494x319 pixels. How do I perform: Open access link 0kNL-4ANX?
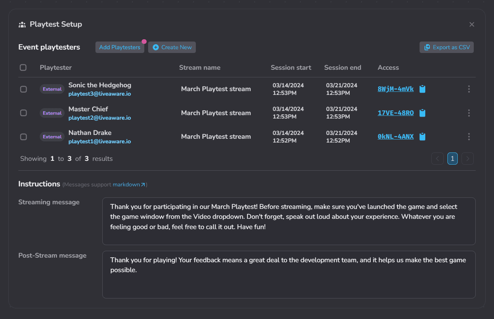pos(396,137)
